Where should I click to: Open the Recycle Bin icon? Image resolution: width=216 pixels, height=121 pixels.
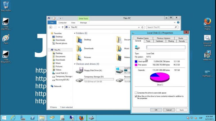click(x=6, y=6)
